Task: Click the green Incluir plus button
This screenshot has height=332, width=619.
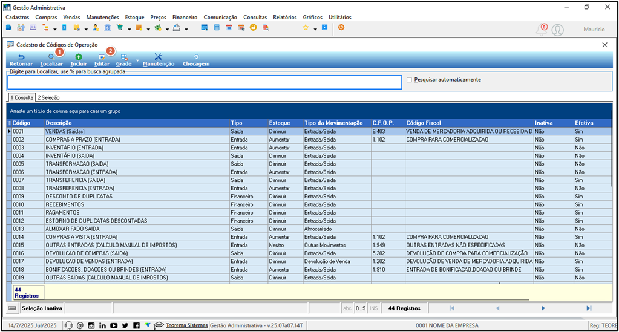Action: tap(79, 60)
